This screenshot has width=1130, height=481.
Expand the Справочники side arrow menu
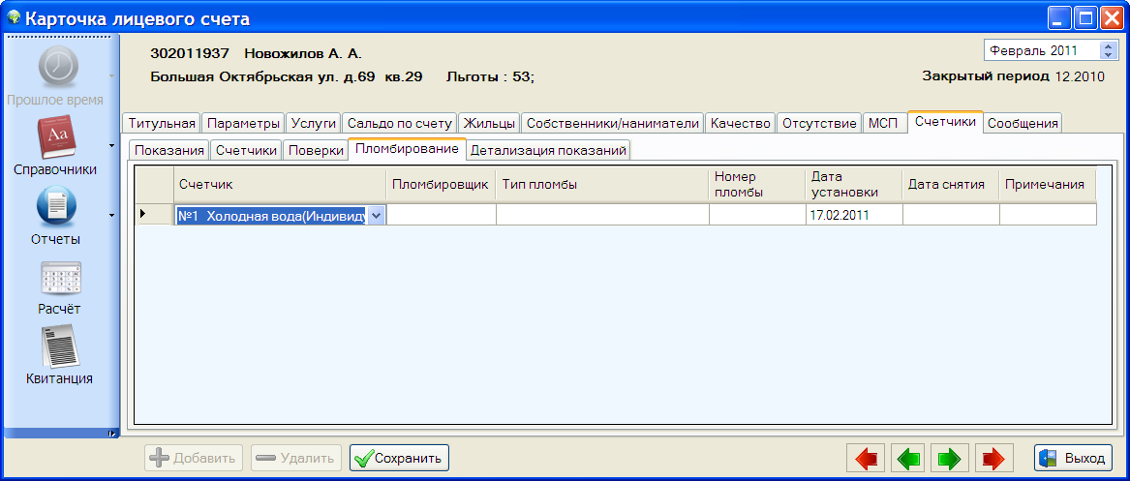click(111, 146)
